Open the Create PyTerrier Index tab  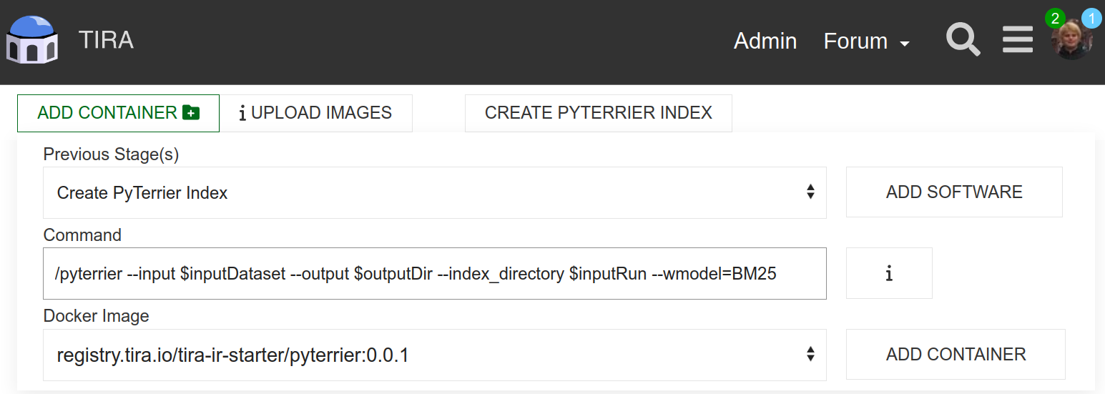coord(599,113)
